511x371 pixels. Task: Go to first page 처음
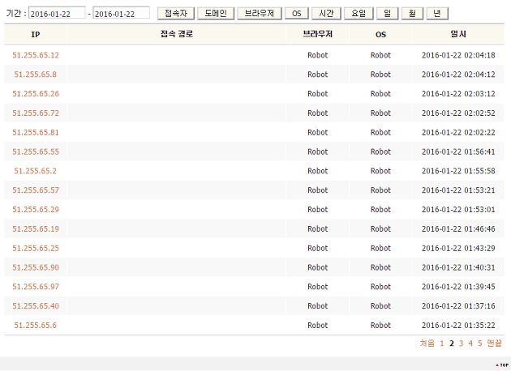pos(427,343)
